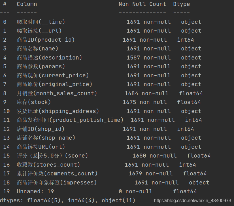Click the 发货地址(shipping_address) column name
The image size is (234, 206).
58,111
